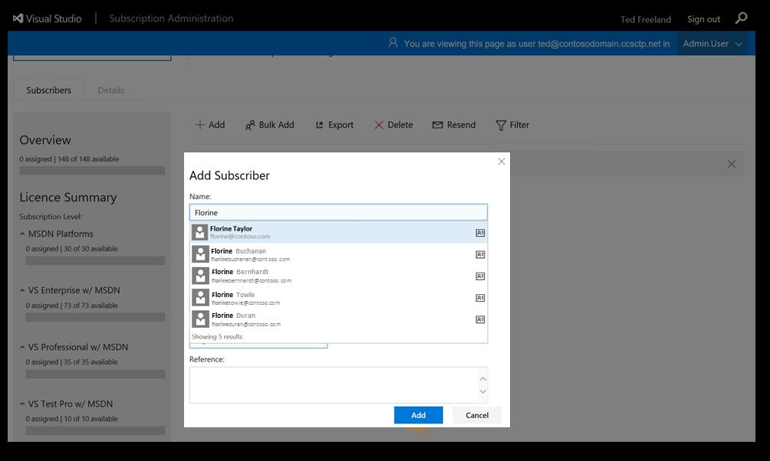
Task: Click the Reference box scroll down arrow
Action: [482, 391]
